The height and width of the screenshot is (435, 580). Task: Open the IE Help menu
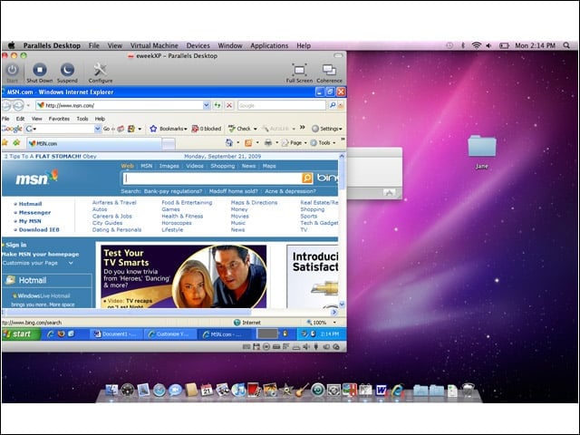[x=100, y=119]
